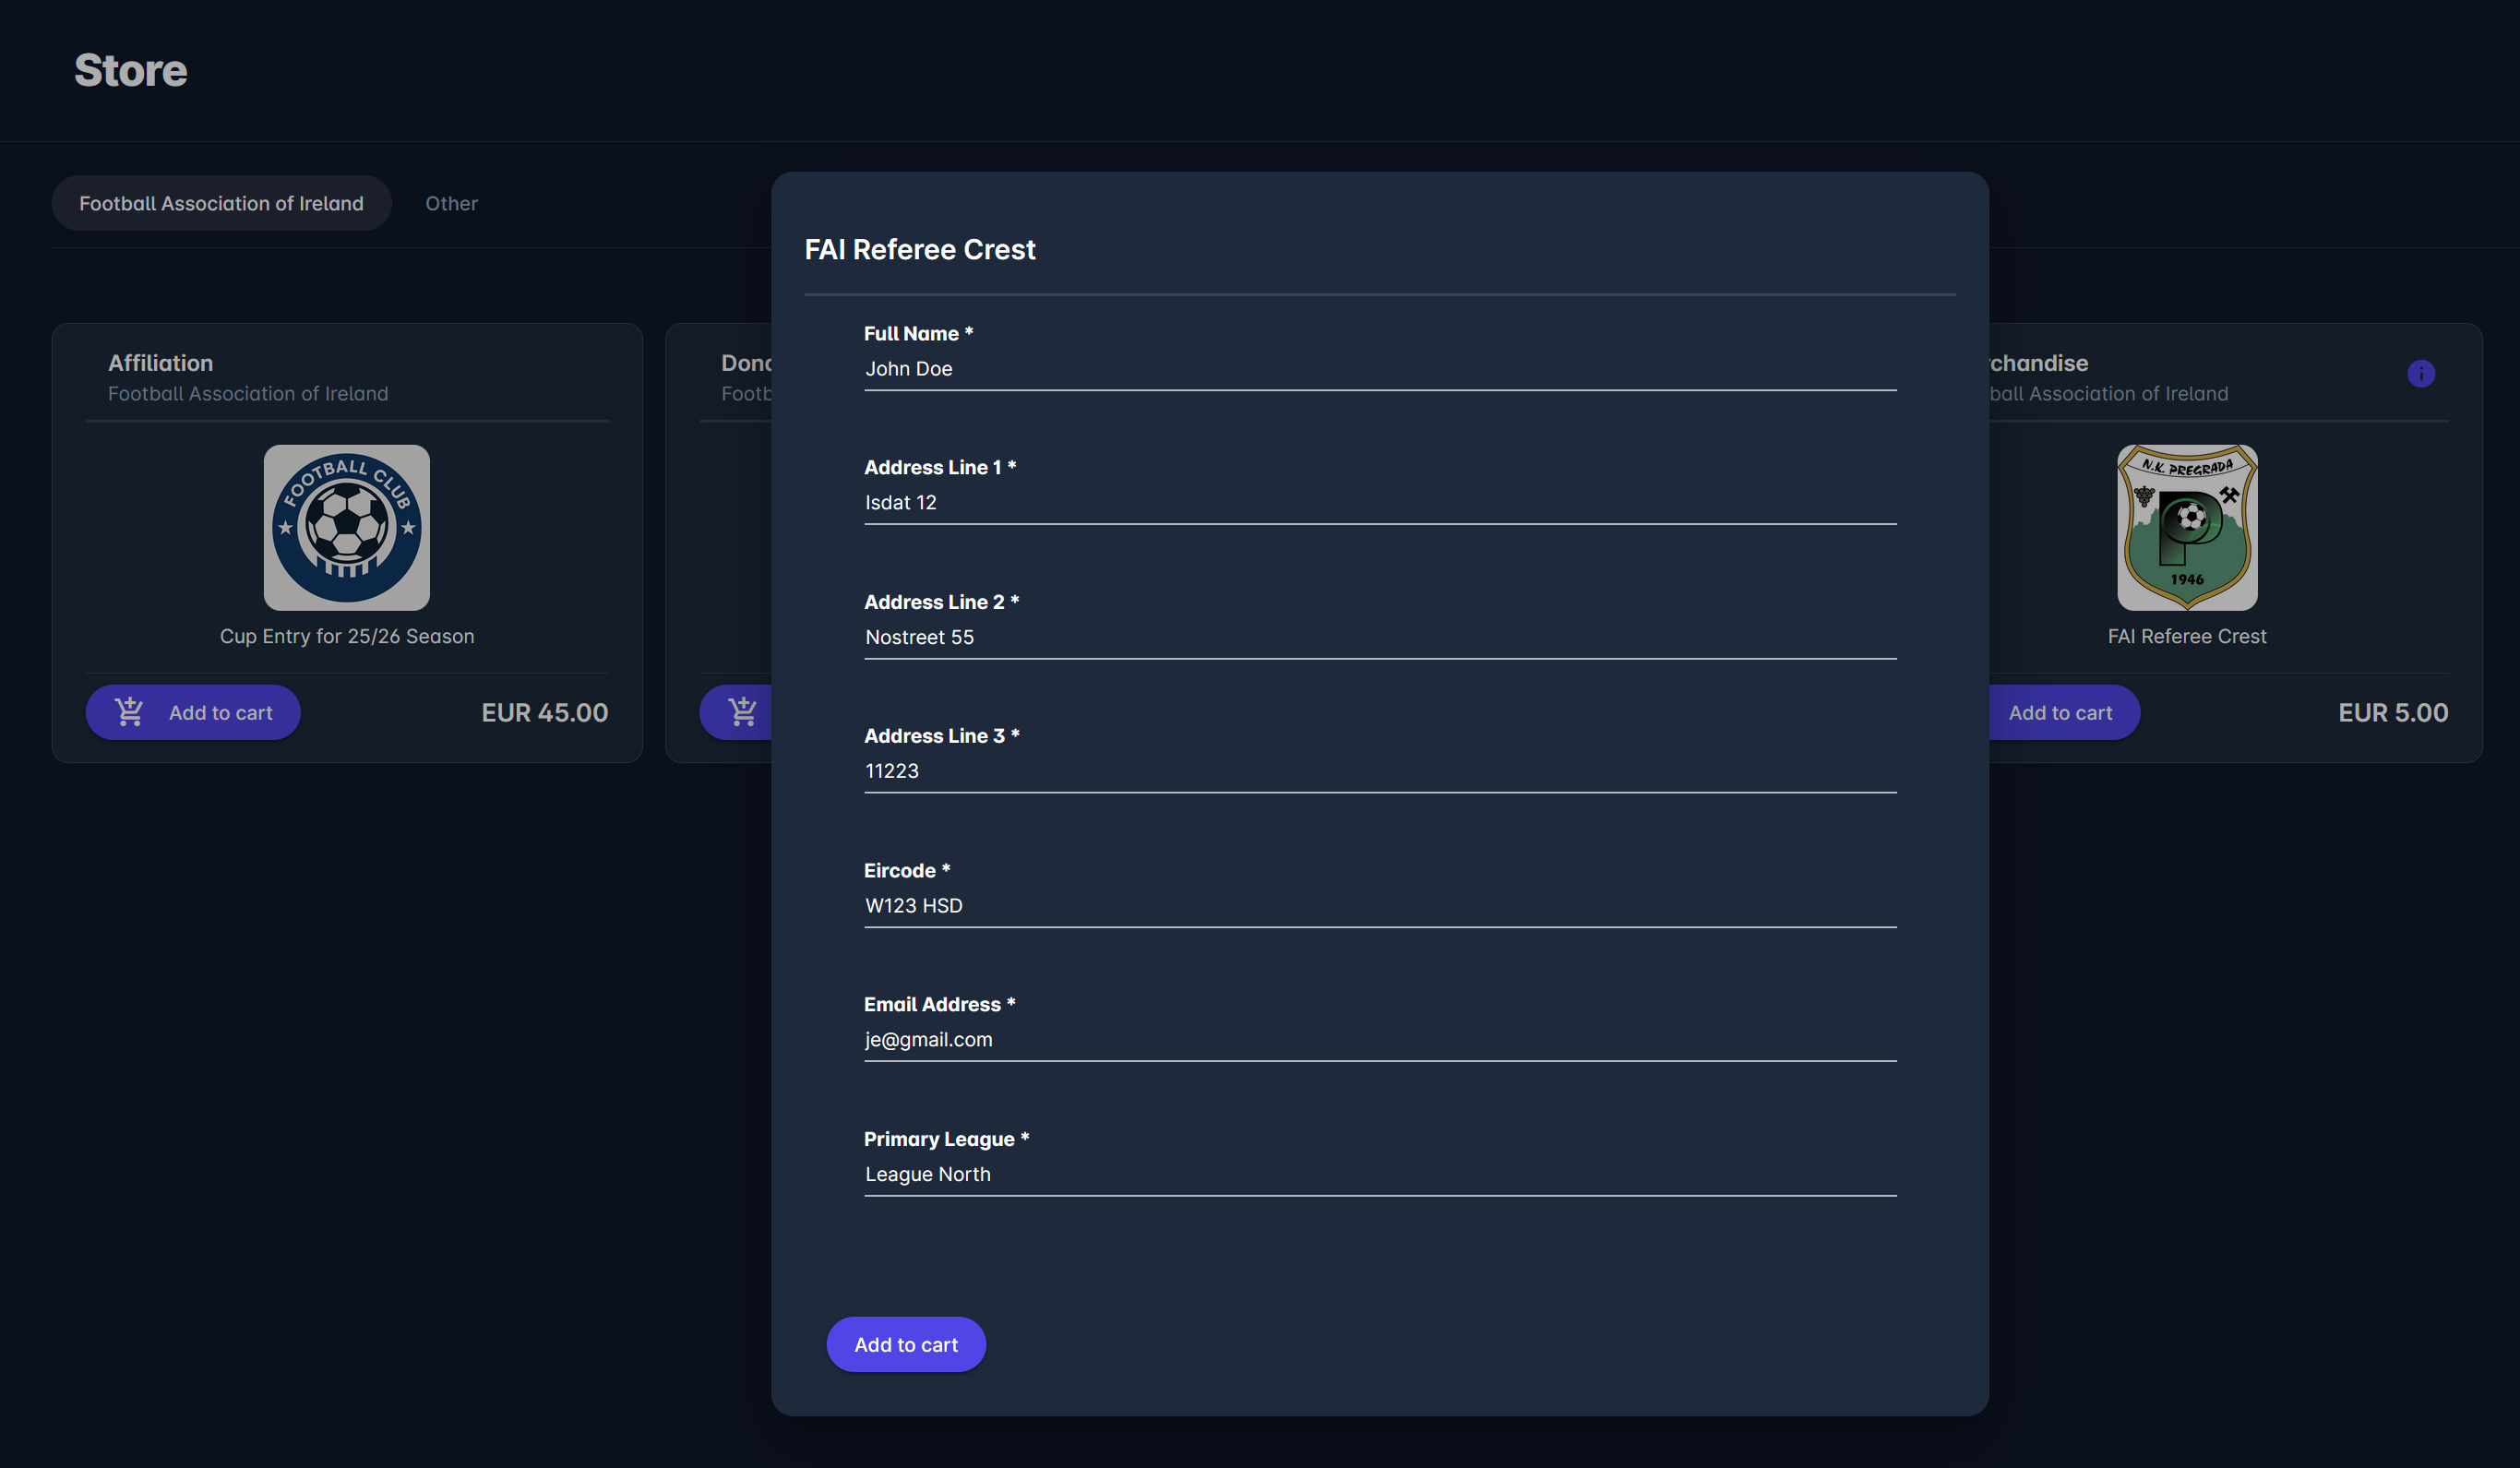Image resolution: width=2520 pixels, height=1468 pixels.
Task: Click the Full Name input field
Action: coord(1380,369)
